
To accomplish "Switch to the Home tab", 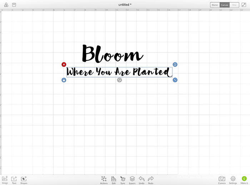I will coord(214,5).
